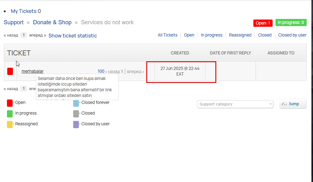Open Donate & Shop breadcrumb

pos(52,22)
